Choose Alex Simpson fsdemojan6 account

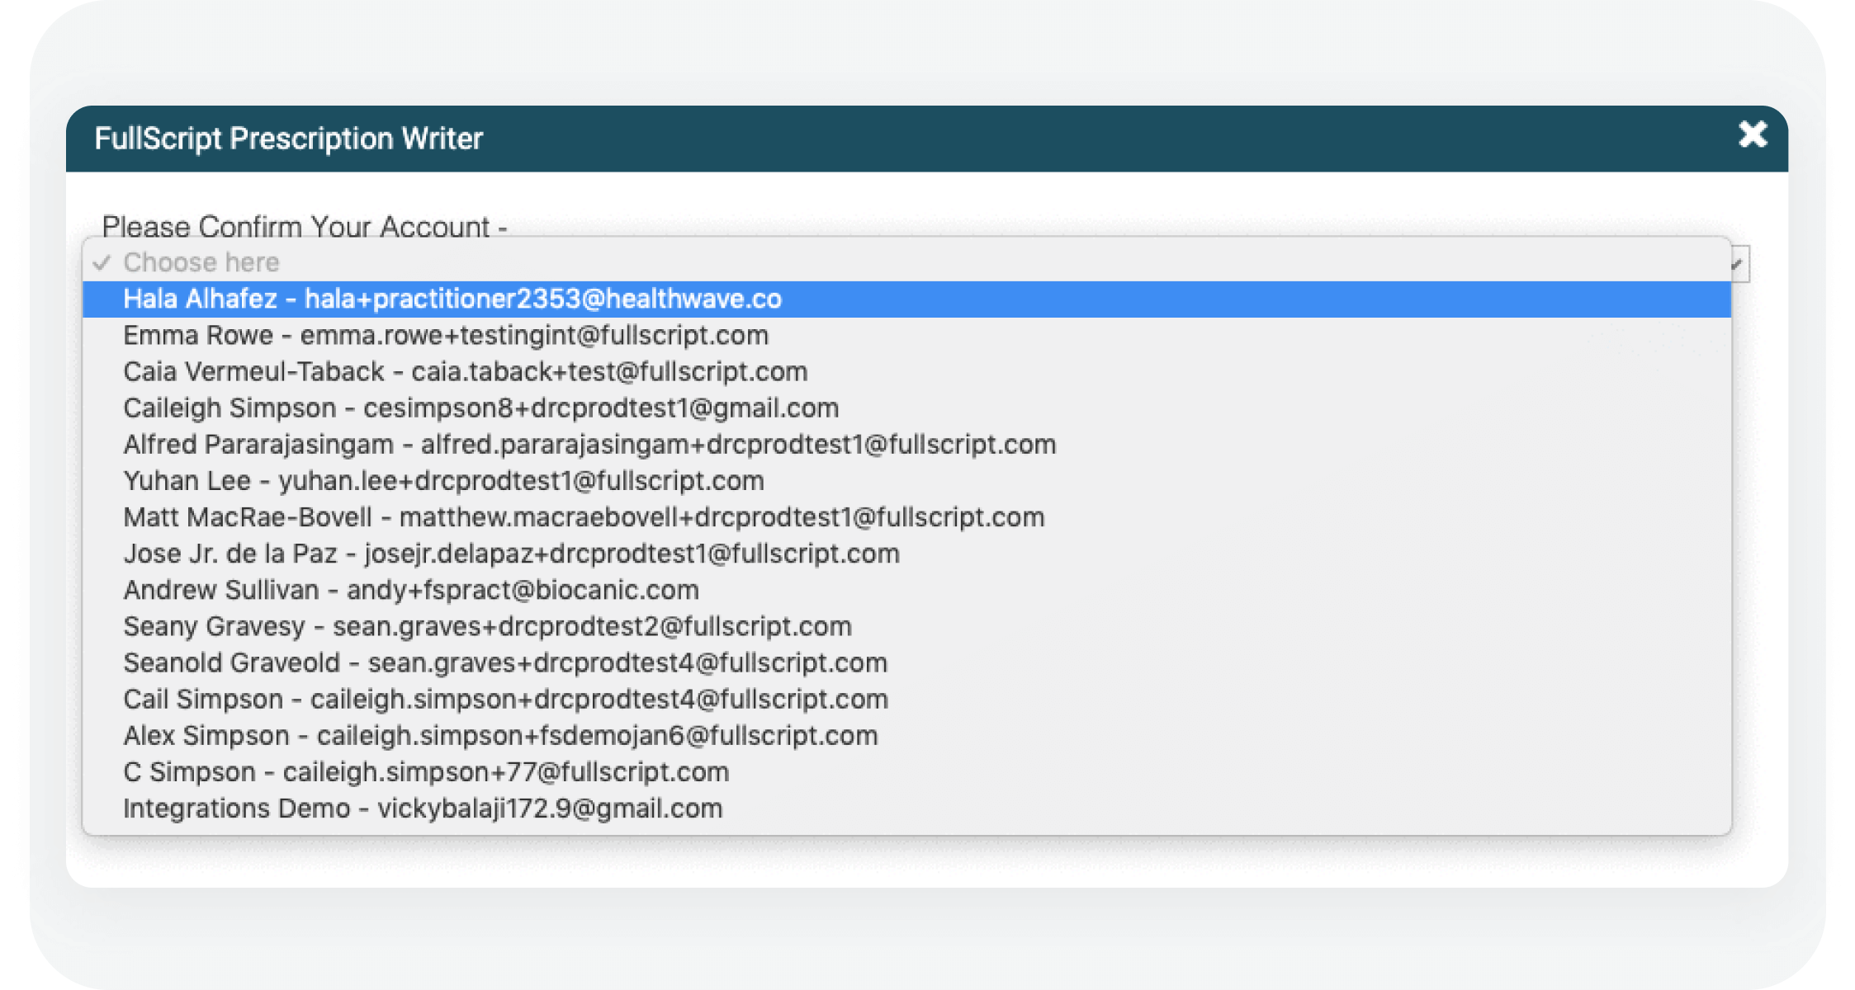pyautogui.click(x=906, y=735)
